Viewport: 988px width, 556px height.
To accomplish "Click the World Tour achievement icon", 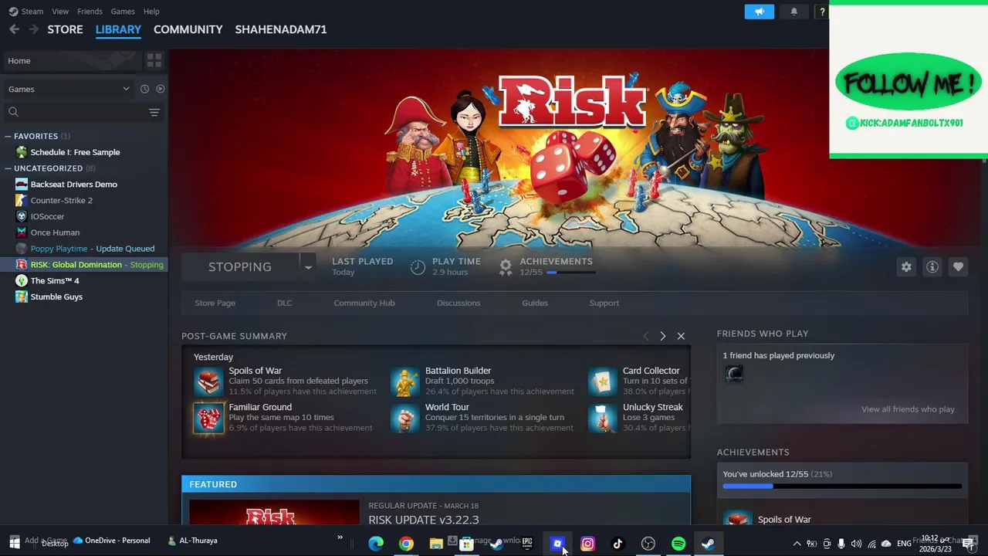I will (404, 418).
